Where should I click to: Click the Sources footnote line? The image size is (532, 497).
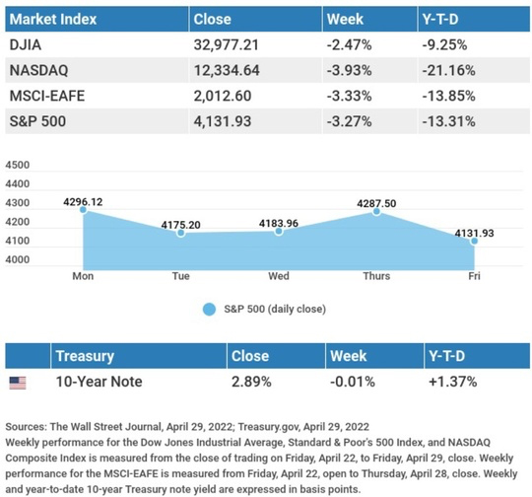[187, 427]
